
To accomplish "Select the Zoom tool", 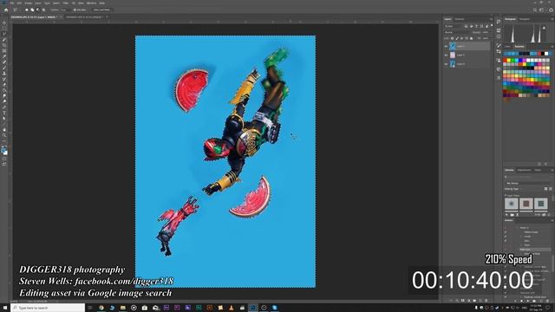I will tap(4, 135).
